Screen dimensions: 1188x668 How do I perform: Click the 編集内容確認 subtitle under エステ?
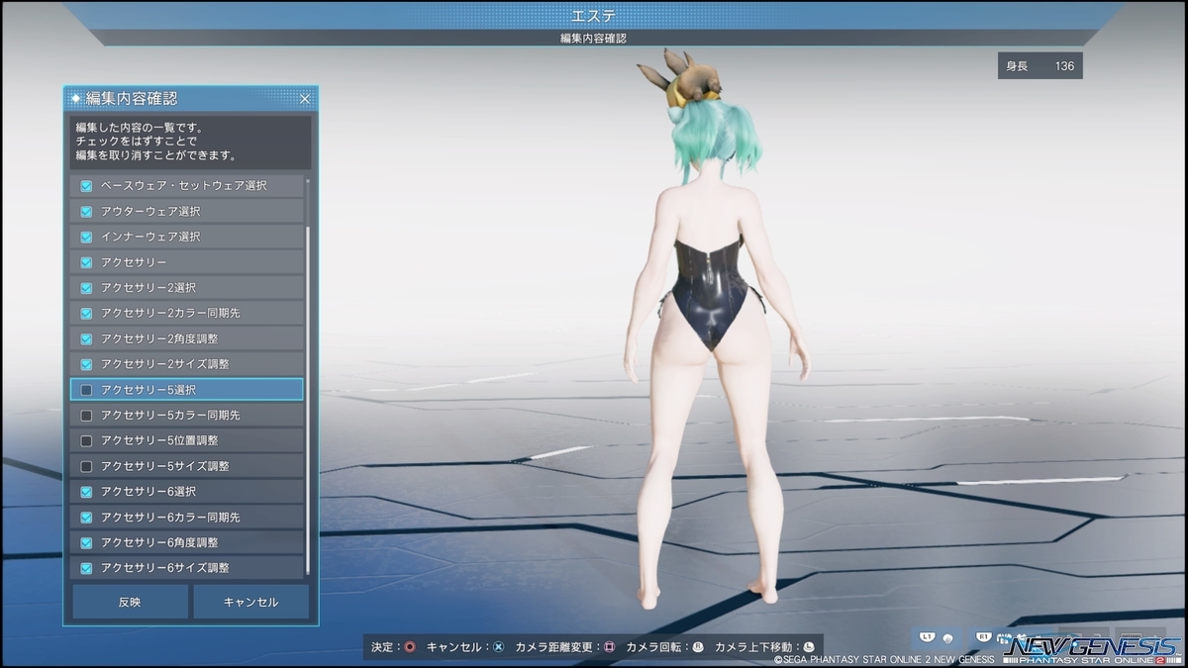tap(593, 39)
